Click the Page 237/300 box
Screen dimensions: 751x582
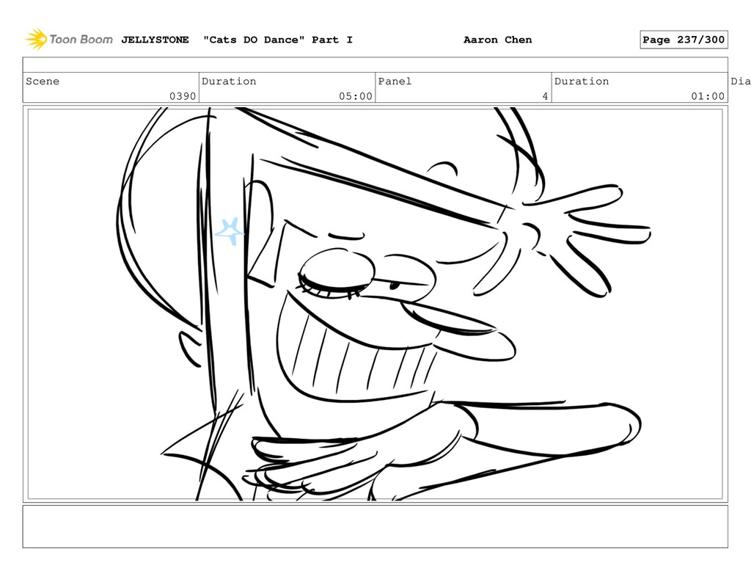(684, 40)
